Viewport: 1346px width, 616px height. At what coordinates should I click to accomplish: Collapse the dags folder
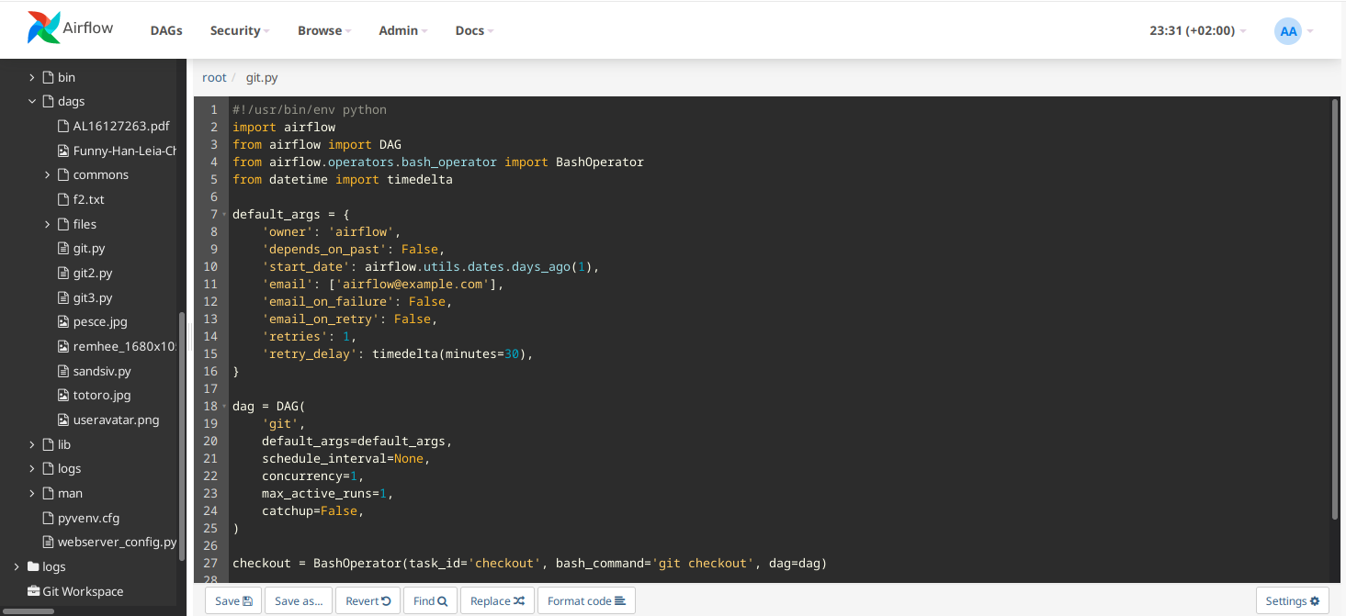(x=31, y=101)
